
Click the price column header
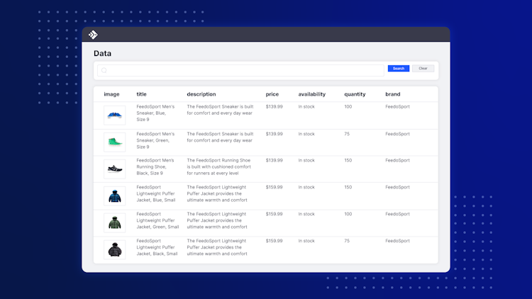[x=272, y=94]
